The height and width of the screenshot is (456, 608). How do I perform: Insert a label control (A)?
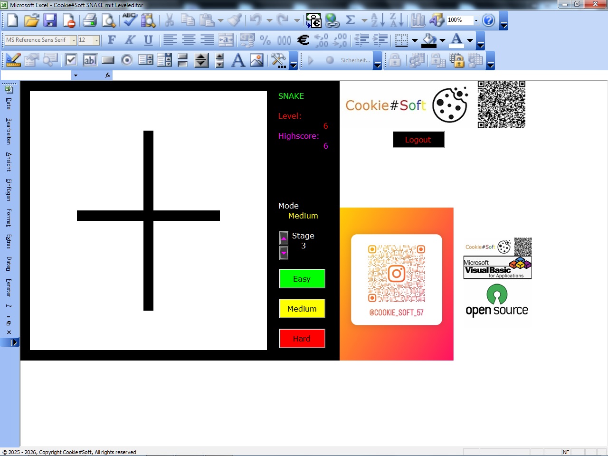point(238,60)
